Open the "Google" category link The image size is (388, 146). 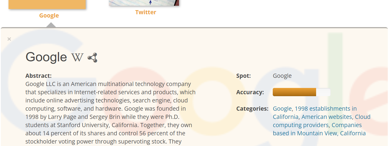point(282,109)
